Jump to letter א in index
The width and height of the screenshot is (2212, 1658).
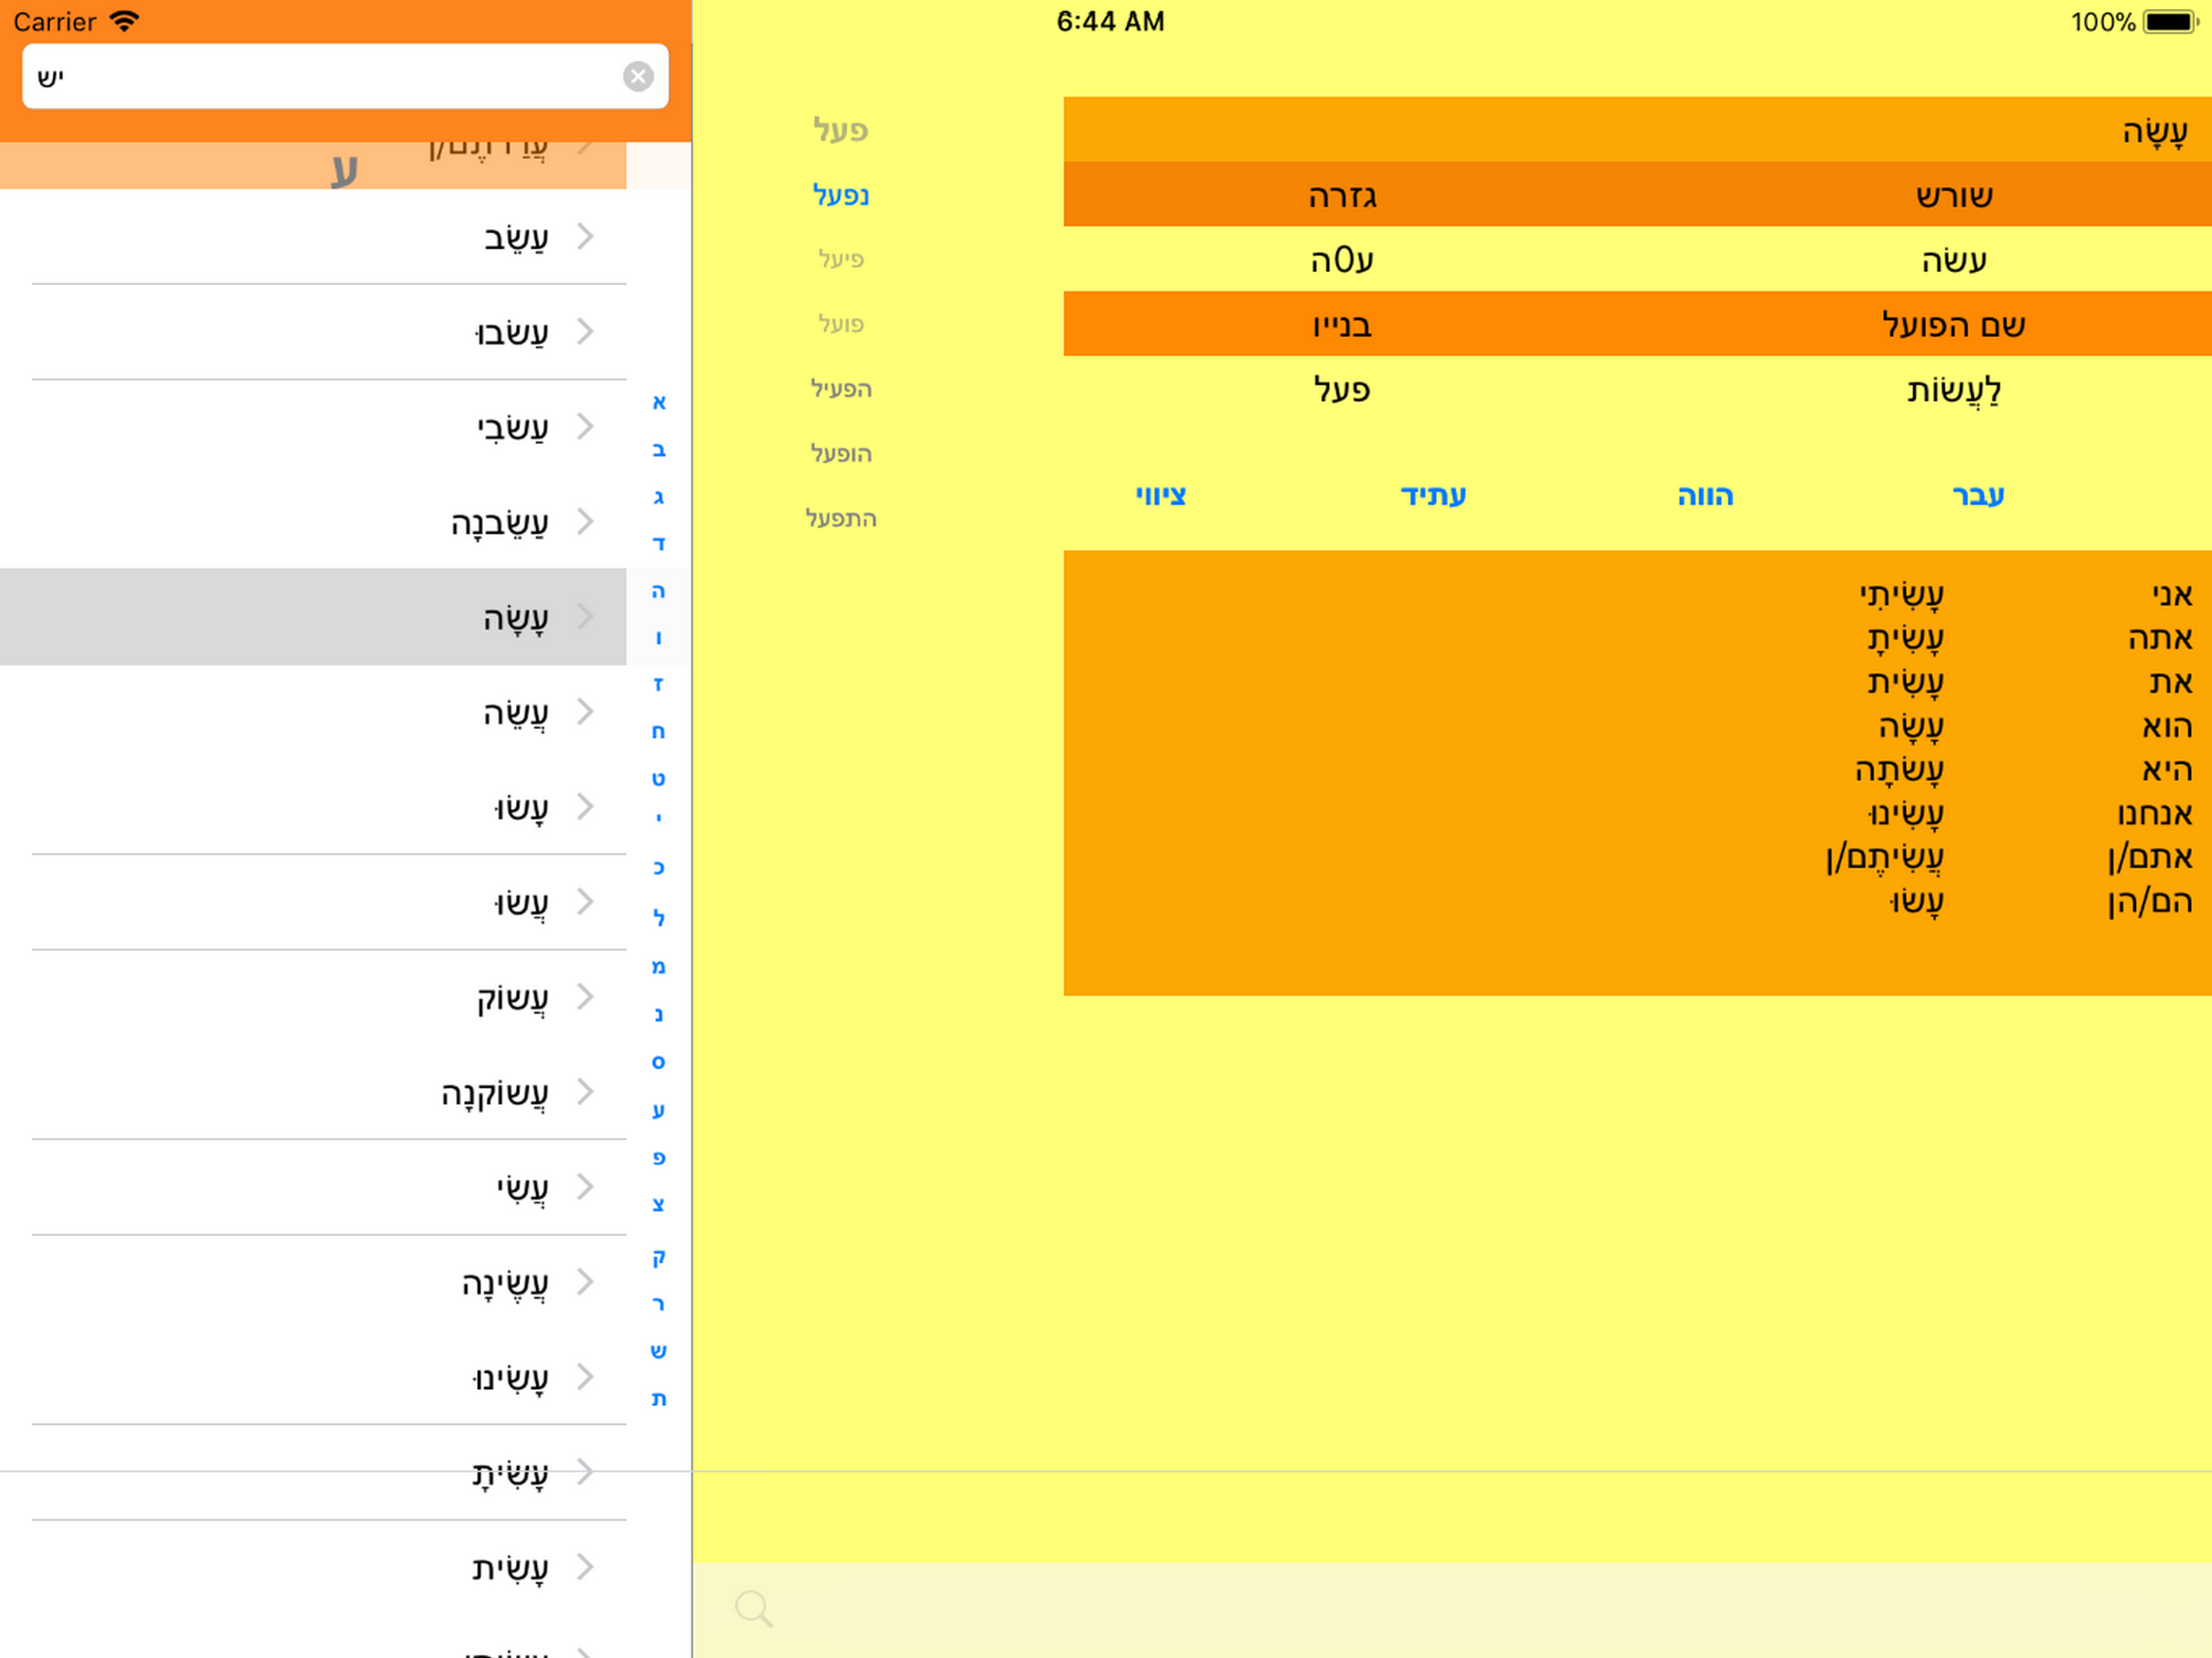[658, 402]
